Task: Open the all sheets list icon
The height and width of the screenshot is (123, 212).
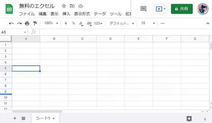Action: pyautogui.click(x=23, y=119)
